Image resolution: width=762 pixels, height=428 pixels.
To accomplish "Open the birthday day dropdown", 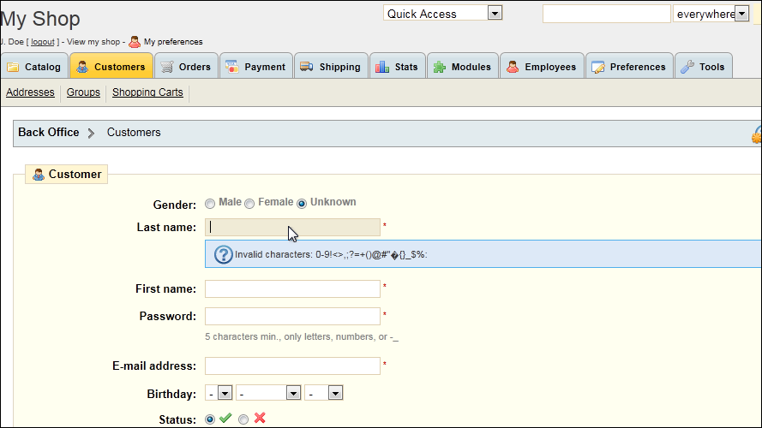I will (219, 393).
